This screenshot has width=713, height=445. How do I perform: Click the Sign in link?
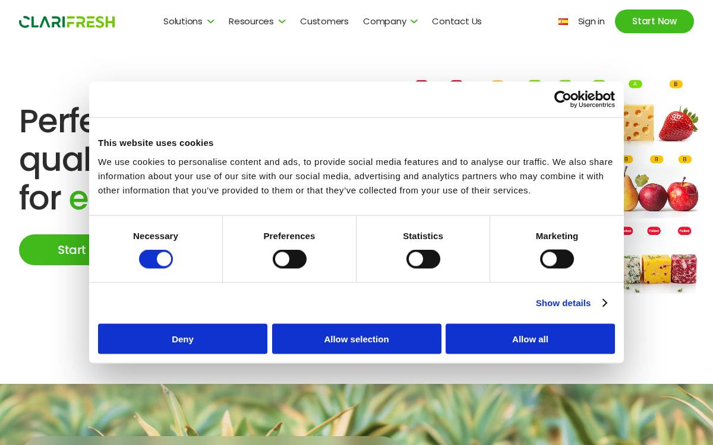[591, 21]
